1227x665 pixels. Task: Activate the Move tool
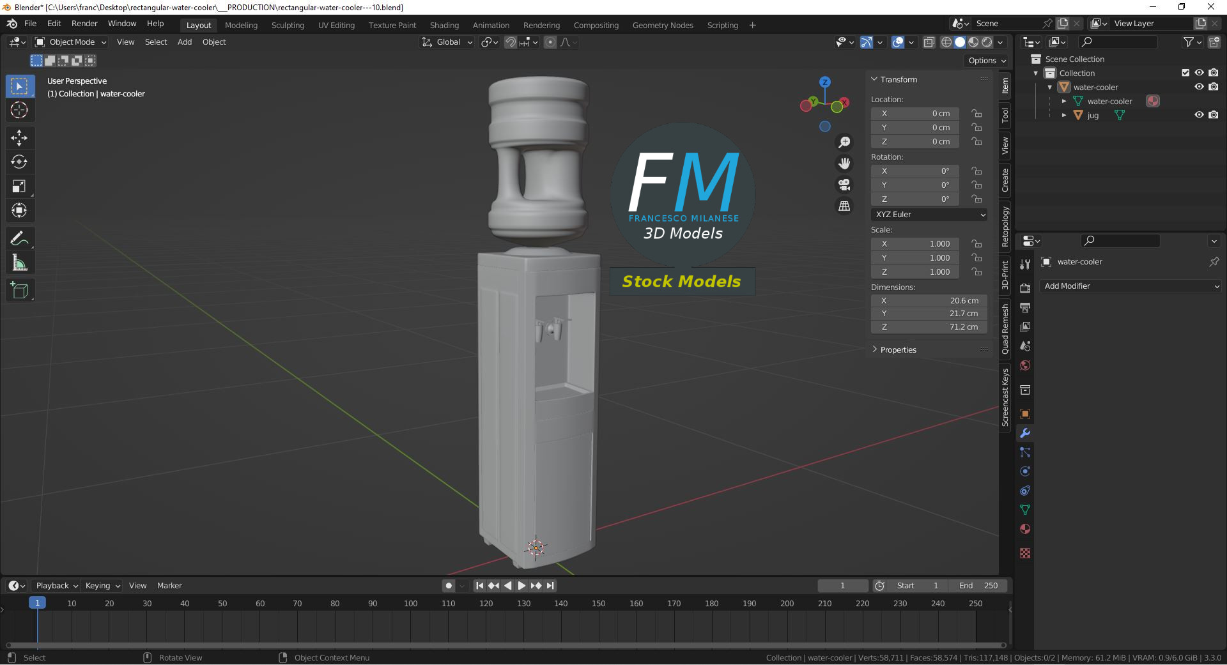click(19, 137)
